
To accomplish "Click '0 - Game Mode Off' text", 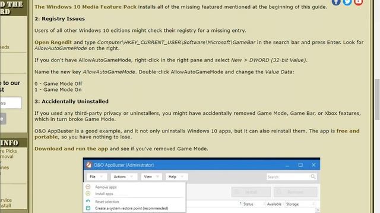I will 58,83.
